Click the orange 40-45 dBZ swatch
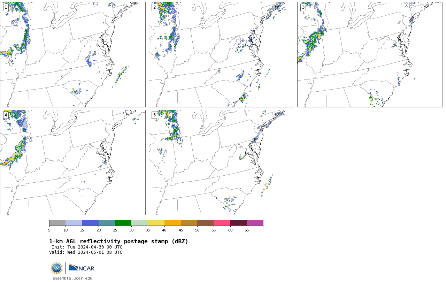This screenshot has width=446, height=282. pos(172,223)
